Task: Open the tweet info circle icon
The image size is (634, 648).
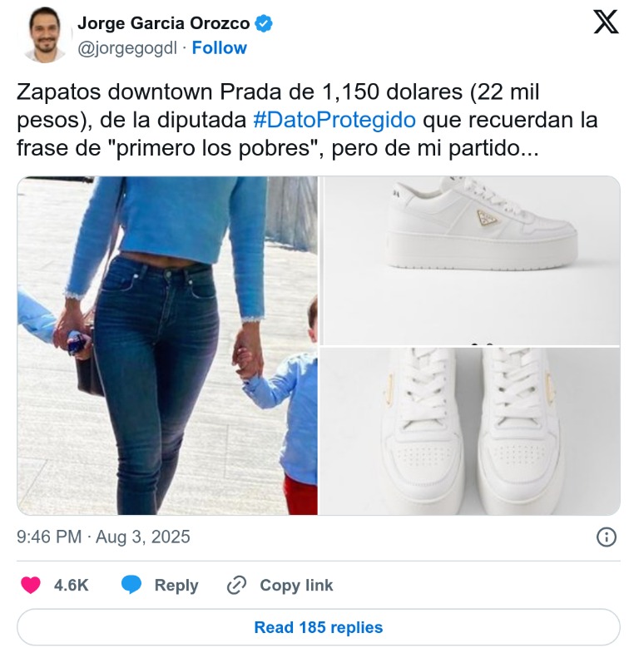Action: point(607,537)
